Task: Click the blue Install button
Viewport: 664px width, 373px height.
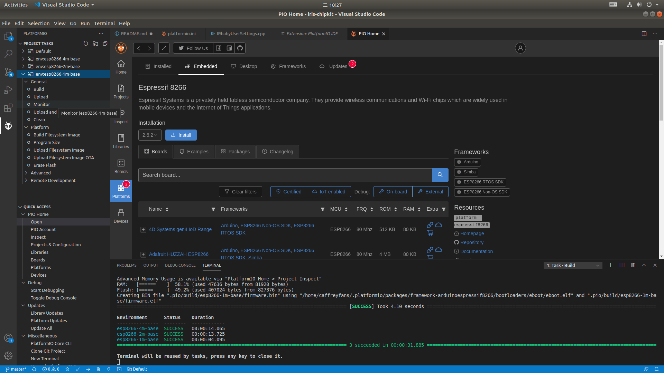Action: (181, 135)
